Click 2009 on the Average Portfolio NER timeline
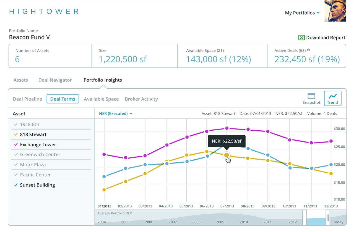 click(220, 222)
